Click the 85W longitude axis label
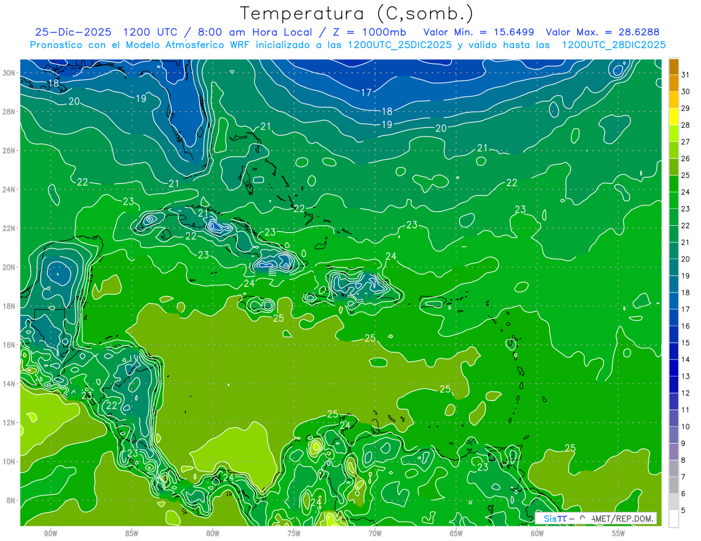The height and width of the screenshot is (541, 701). click(x=131, y=533)
